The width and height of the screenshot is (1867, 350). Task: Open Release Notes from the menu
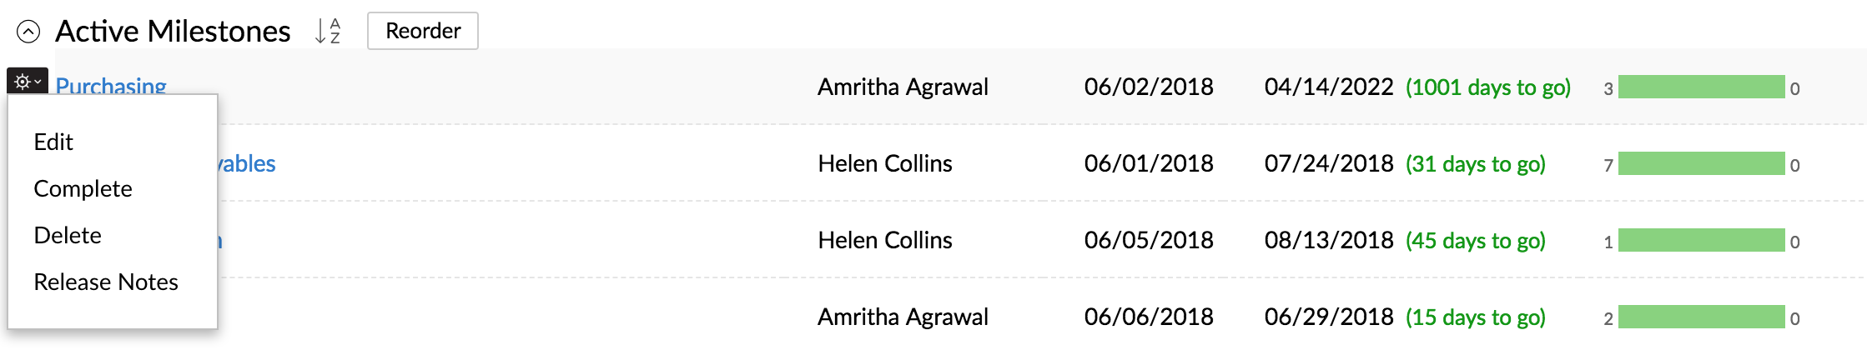[106, 282]
